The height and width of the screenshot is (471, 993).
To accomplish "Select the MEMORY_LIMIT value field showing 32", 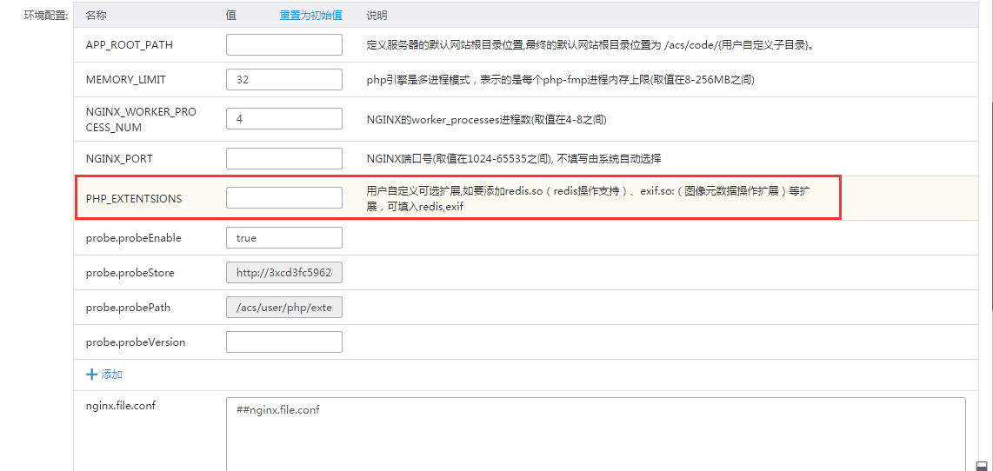I will pos(284,80).
